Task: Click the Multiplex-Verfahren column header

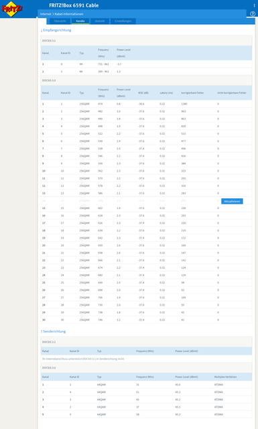Action: 225,377
